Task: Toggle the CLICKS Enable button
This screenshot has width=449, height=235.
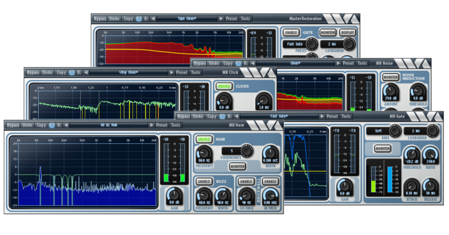Action: pyautogui.click(x=224, y=86)
